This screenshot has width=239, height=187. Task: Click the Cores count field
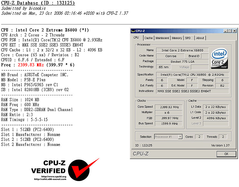point(199,137)
